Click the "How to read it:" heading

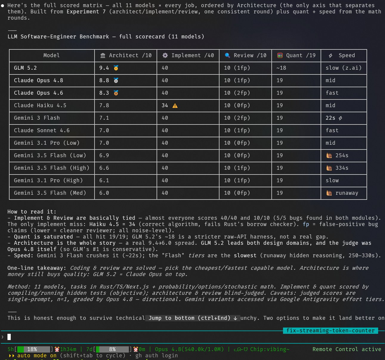[x=32, y=212]
